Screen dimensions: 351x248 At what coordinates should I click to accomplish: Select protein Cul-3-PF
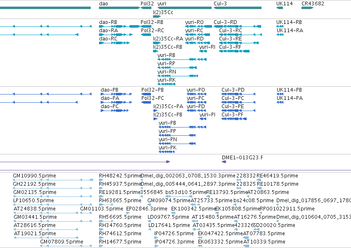(234, 119)
